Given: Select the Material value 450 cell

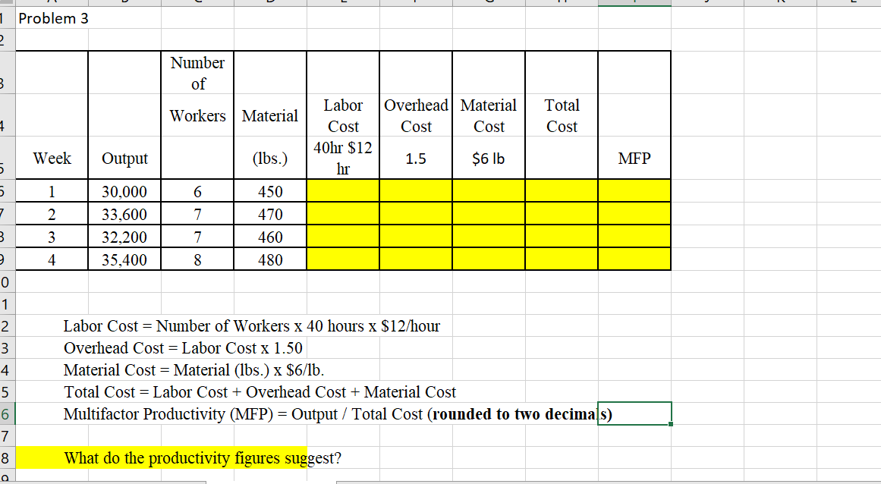Looking at the screenshot, I should pyautogui.click(x=269, y=191).
